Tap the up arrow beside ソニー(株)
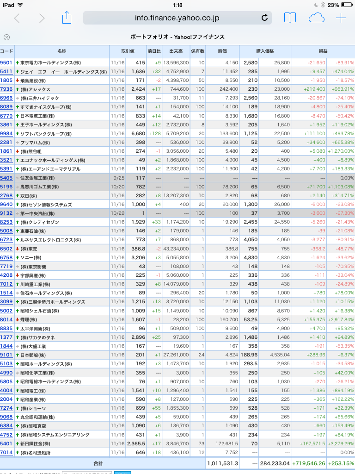355x474 pixels. (18, 257)
